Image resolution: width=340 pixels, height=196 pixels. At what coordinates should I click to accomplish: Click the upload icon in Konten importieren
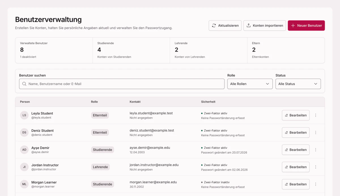pos(248,25)
